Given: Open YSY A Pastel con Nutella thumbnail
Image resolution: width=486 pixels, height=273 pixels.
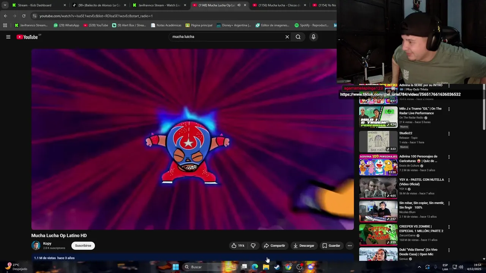Looking at the screenshot, I should 378,188.
